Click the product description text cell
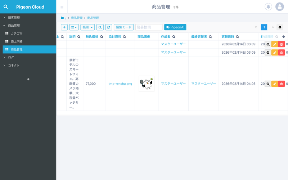 tap(74, 84)
